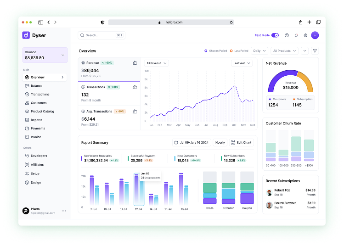Open settings gear in top bar
The image size is (344, 246).
pos(305,35)
